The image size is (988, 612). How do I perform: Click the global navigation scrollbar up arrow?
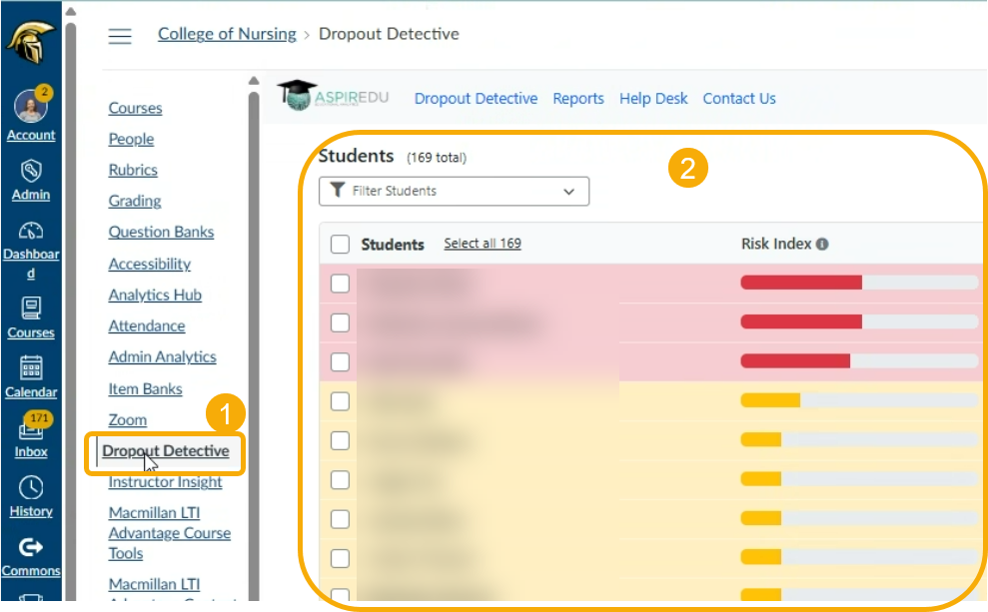(x=71, y=11)
